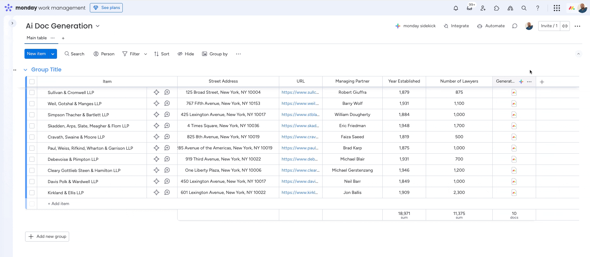The width and height of the screenshot is (590, 257).
Task: Click AI sparkle icon for Sullivan & Cromwell
Action: 156,92
